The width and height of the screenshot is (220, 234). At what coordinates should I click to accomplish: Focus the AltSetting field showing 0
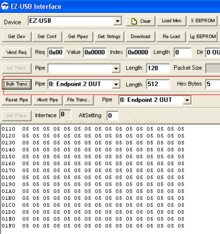tap(113, 116)
